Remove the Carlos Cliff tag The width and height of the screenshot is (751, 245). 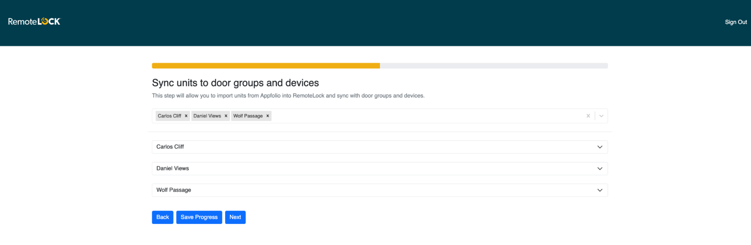[x=186, y=116]
